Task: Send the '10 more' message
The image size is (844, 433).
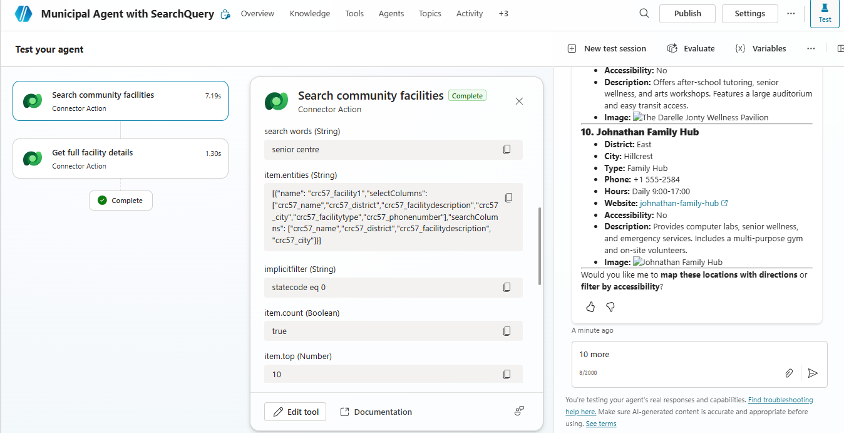Action: [x=813, y=373]
